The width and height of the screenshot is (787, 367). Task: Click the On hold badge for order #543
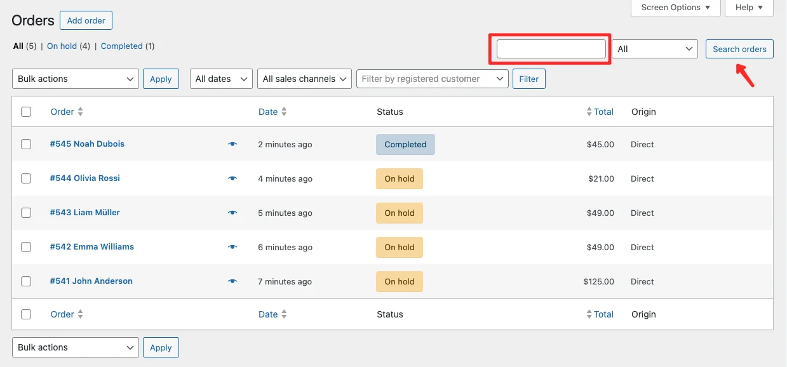point(400,213)
